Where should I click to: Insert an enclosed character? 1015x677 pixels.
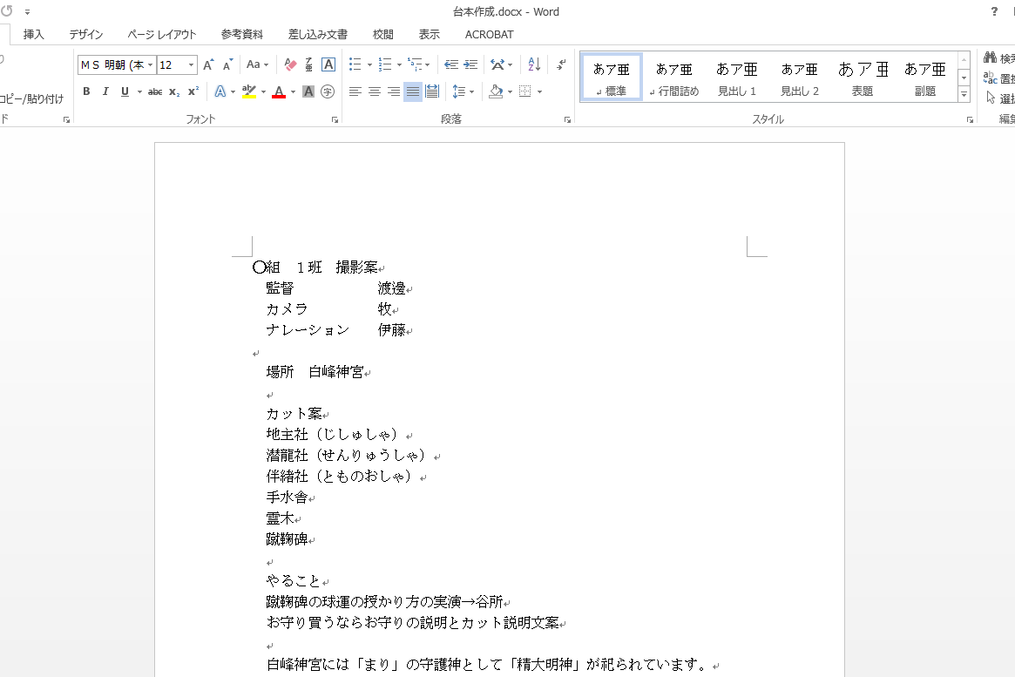coord(328,91)
